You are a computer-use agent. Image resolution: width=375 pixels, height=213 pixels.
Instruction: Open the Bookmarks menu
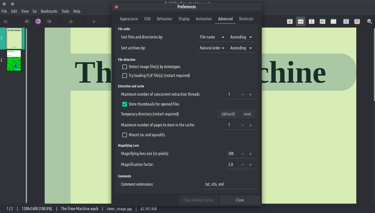coord(49,11)
